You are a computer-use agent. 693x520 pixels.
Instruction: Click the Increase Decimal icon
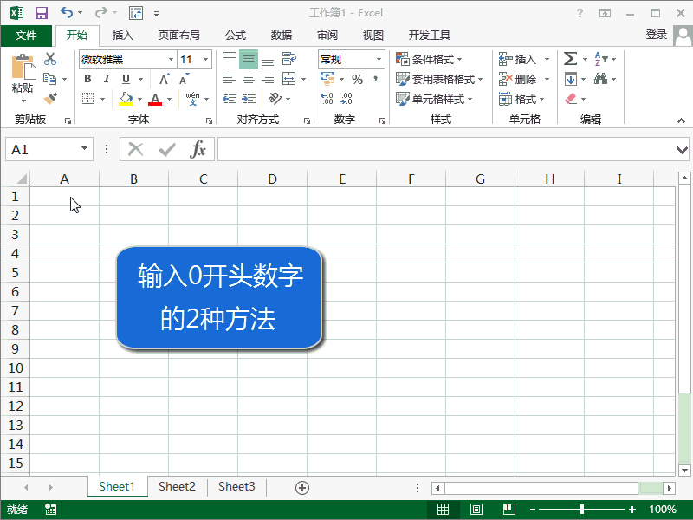(328, 99)
